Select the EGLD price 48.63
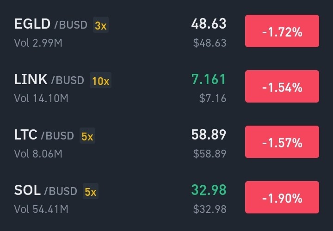Screen dimensions: 333x231 [209, 24]
